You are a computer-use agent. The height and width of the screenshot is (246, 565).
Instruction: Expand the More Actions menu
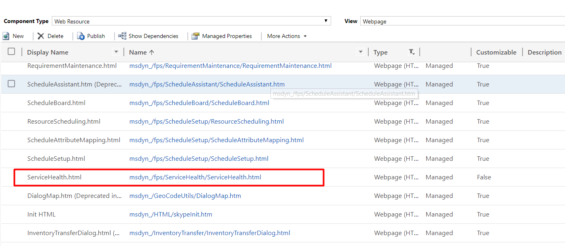(x=287, y=36)
